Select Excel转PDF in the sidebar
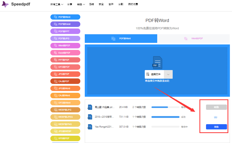This screenshot has width=232, height=143. point(65,53)
